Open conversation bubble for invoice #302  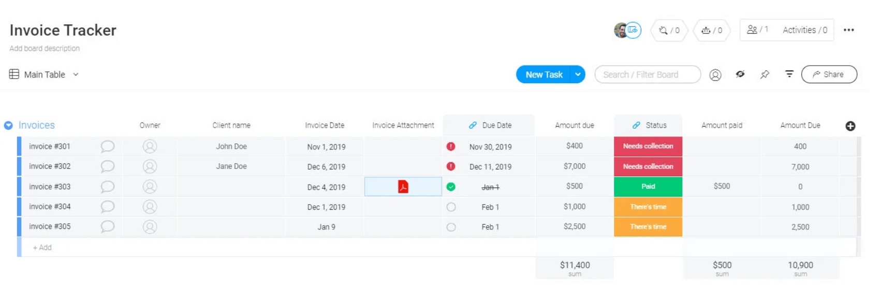tap(107, 166)
